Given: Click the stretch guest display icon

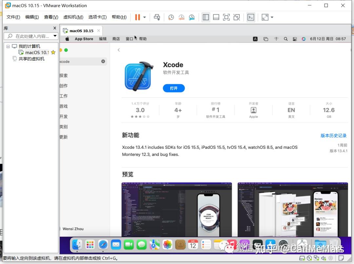Looking at the screenshot, I should coord(265,17).
